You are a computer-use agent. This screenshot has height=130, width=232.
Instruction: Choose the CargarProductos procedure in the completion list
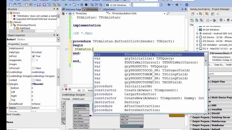coord(149,94)
